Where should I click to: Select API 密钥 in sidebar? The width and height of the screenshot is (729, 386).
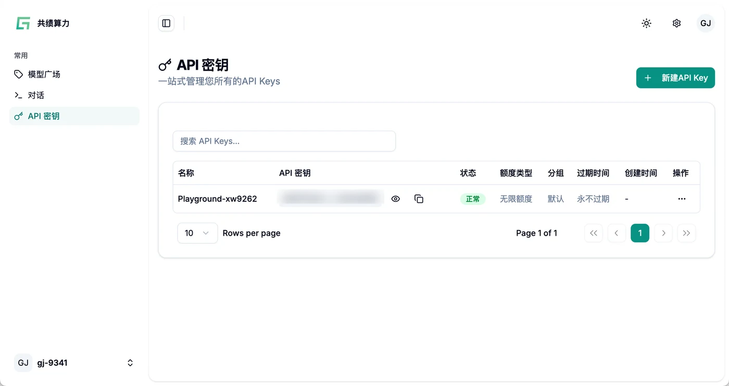tap(74, 116)
